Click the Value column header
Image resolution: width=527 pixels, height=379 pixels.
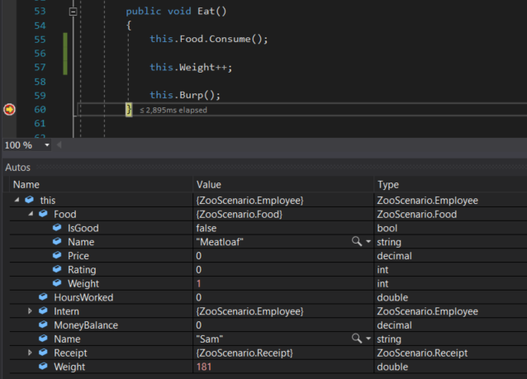[208, 185]
